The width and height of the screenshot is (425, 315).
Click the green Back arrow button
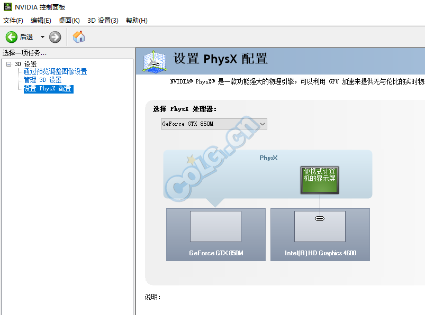pos(12,37)
